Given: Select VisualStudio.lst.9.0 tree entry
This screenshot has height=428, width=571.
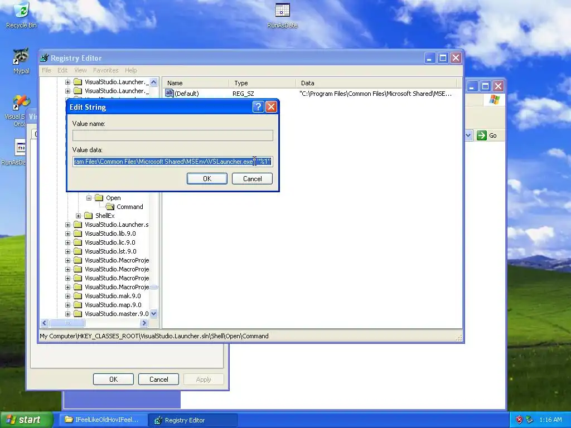Looking at the screenshot, I should point(110,251).
